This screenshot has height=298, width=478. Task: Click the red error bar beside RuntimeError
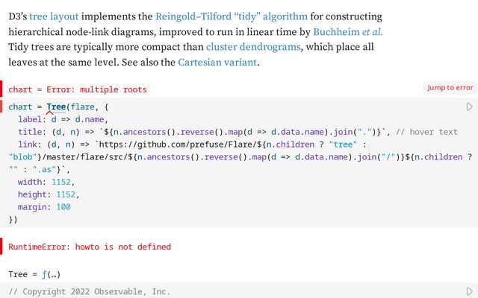point(1,247)
